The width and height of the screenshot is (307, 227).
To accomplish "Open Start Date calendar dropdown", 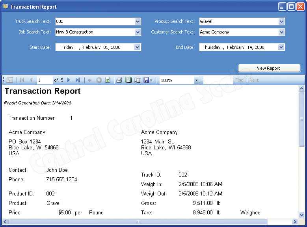I will tap(138, 47).
